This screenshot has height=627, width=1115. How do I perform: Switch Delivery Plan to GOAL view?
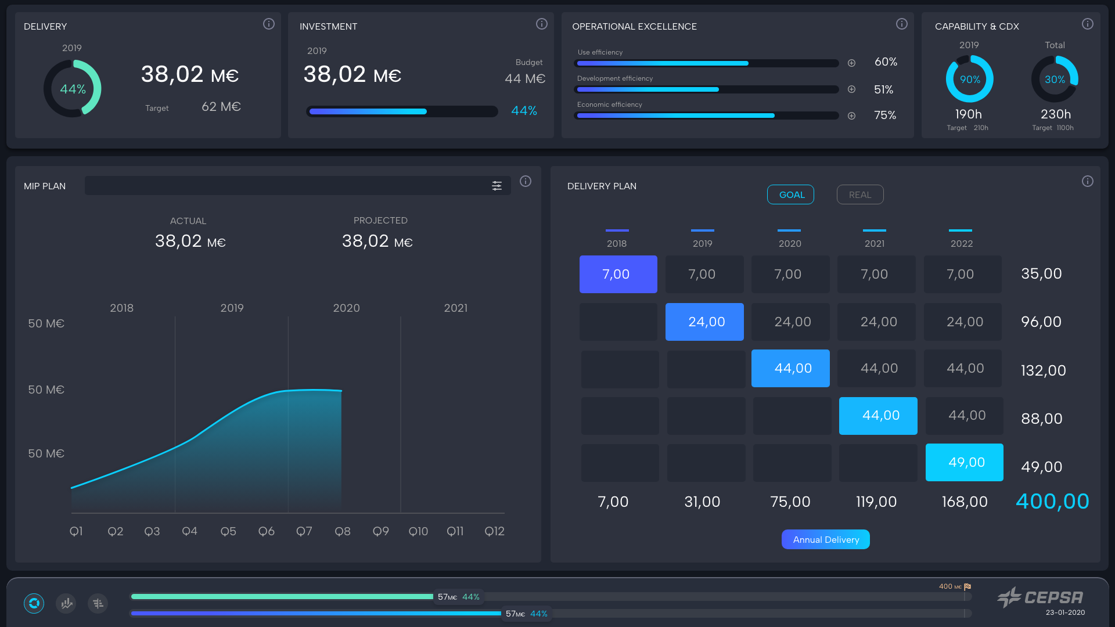click(x=790, y=194)
